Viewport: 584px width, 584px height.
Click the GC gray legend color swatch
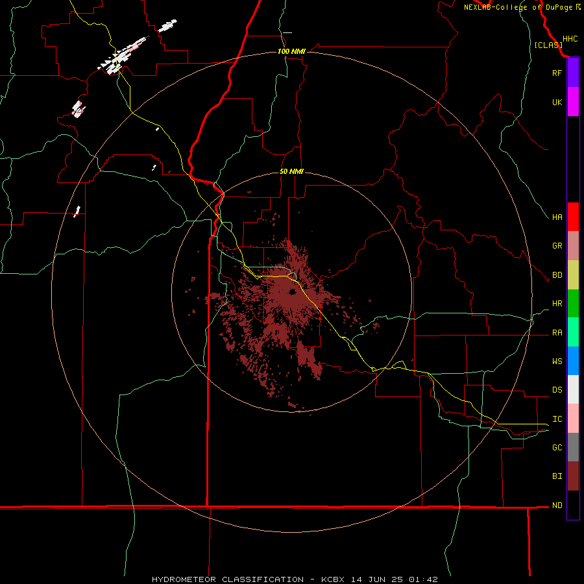tap(573, 447)
